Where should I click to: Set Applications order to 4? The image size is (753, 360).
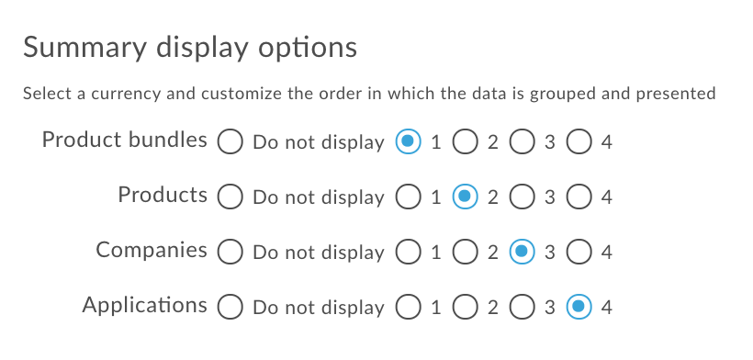[x=579, y=307]
